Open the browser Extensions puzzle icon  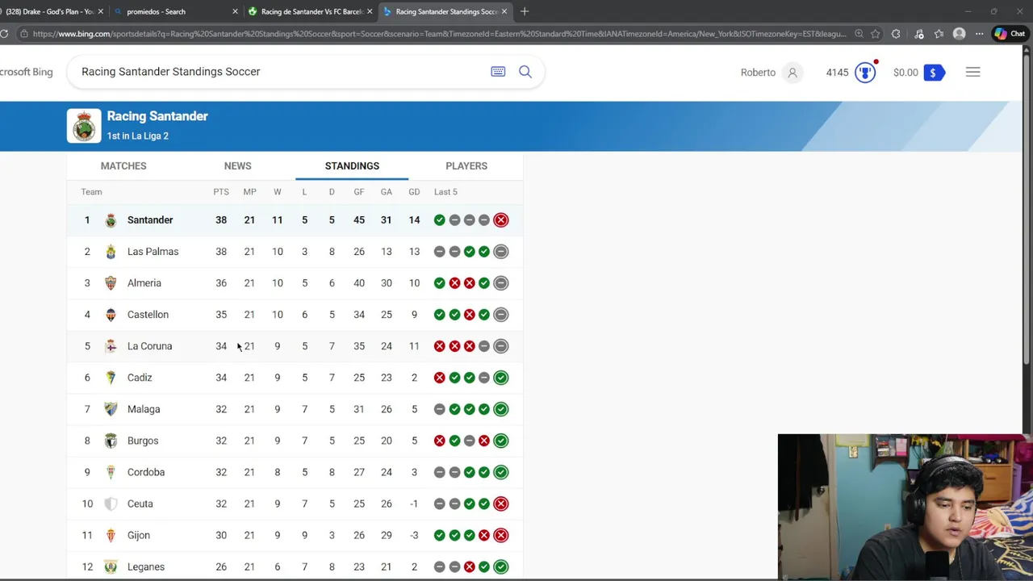pos(896,34)
